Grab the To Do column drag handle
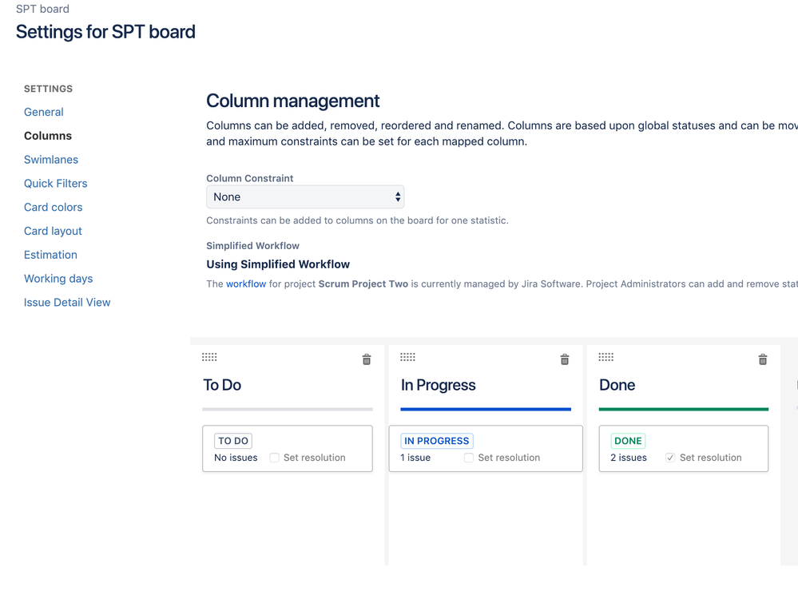Image resolution: width=798 pixels, height=591 pixels. point(209,357)
